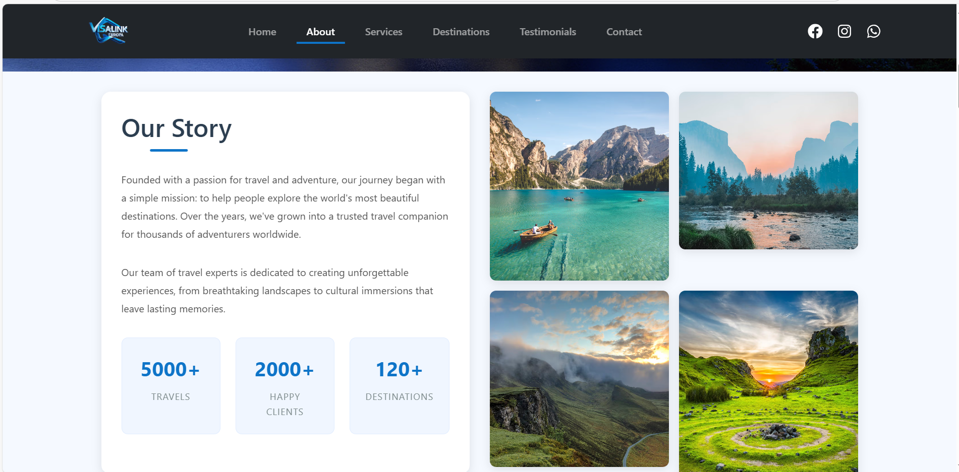Select the cloudy mountain cliffs photo
Viewport: 959px width, 472px height.
click(579, 378)
